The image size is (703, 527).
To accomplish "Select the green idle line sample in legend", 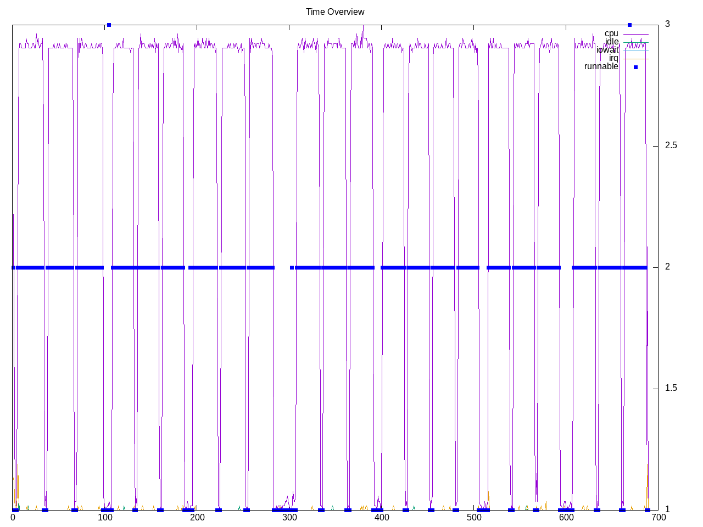I will click(636, 42).
